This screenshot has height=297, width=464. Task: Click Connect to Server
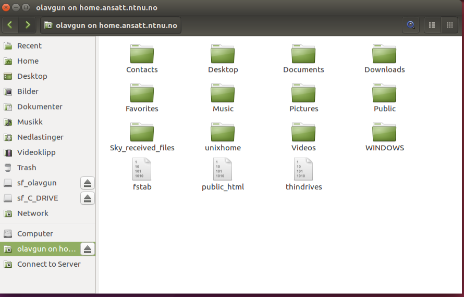click(x=47, y=264)
